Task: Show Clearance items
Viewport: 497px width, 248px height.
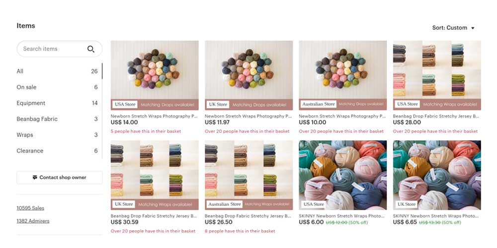Action: (x=57, y=151)
